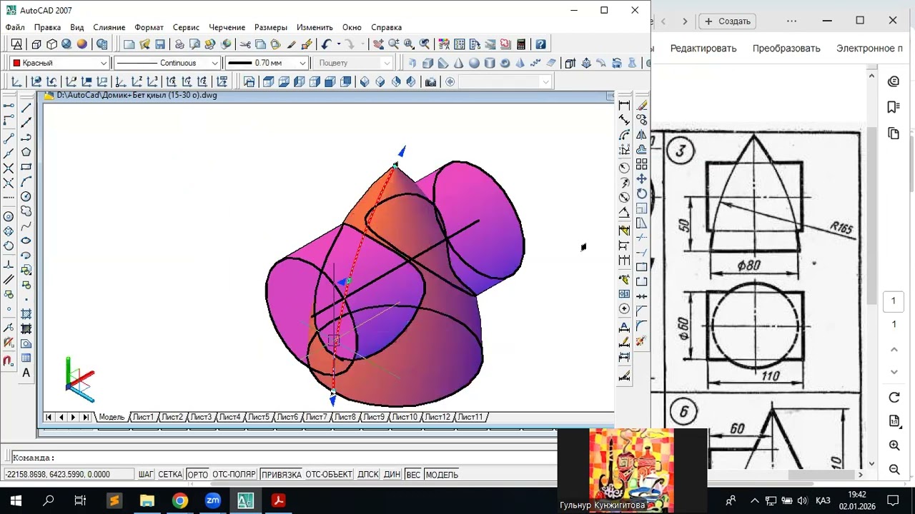The image size is (915, 514).
Task: Select the Move tool in the modify toolbar
Action: click(x=642, y=179)
